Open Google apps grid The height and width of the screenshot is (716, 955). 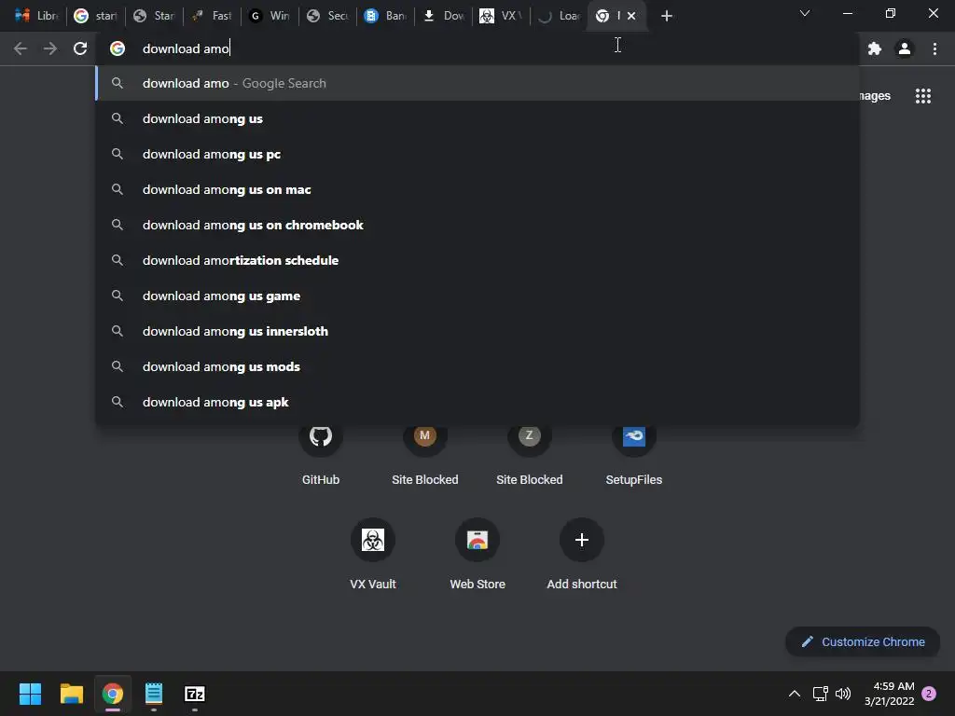tap(922, 96)
